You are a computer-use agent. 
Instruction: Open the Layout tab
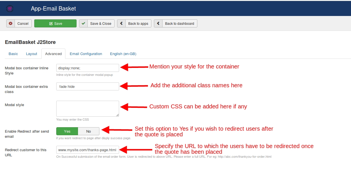point(31,54)
